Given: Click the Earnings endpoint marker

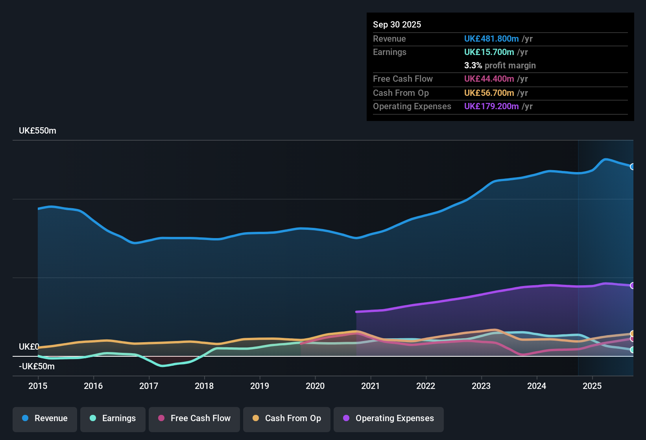Looking at the screenshot, I should 632,349.
